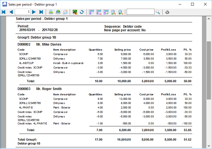Click the next page arrow
Viewport: 212px width, 149px height.
[34, 12]
